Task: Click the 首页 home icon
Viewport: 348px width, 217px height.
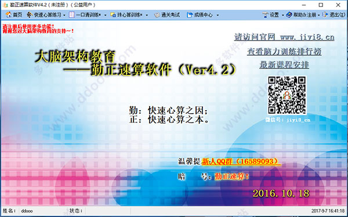Action: click(x=9, y=15)
